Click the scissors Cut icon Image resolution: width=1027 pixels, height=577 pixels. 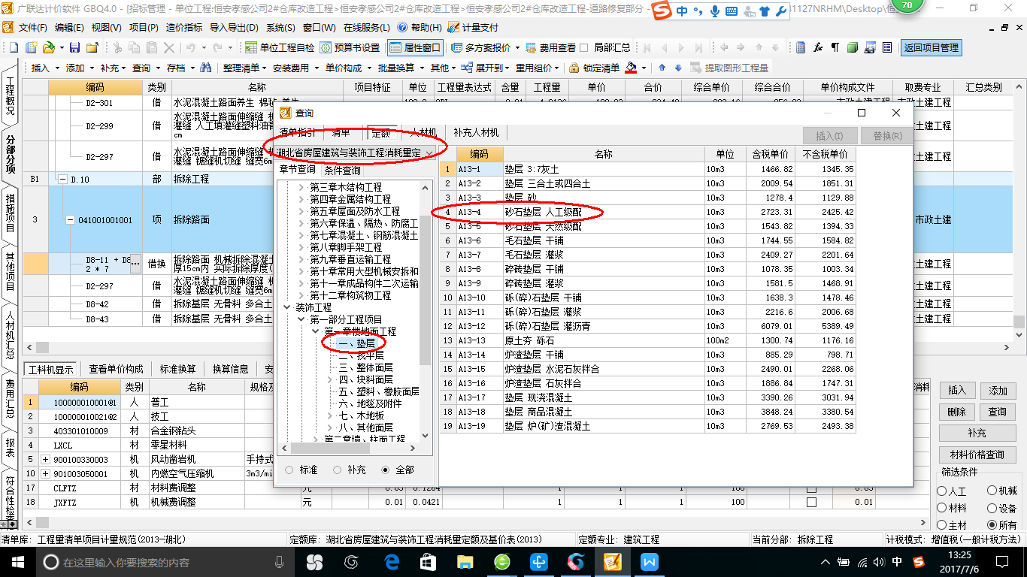pos(117,47)
